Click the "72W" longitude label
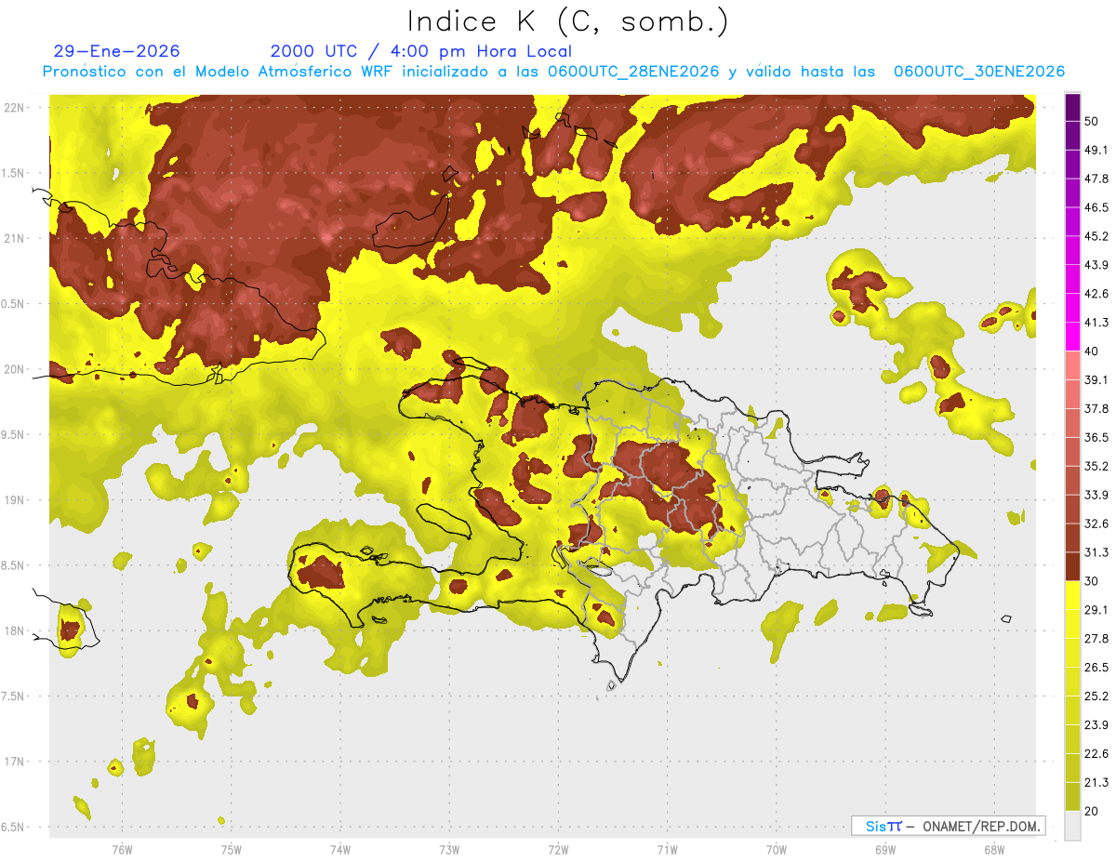Image resolution: width=1116 pixels, height=862 pixels. [x=558, y=849]
